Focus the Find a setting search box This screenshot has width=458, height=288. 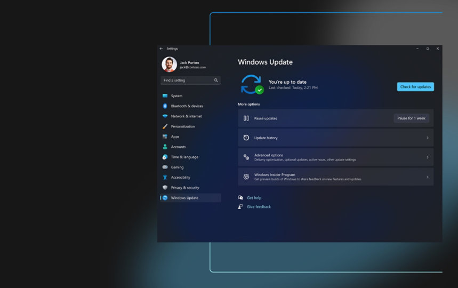187,81
